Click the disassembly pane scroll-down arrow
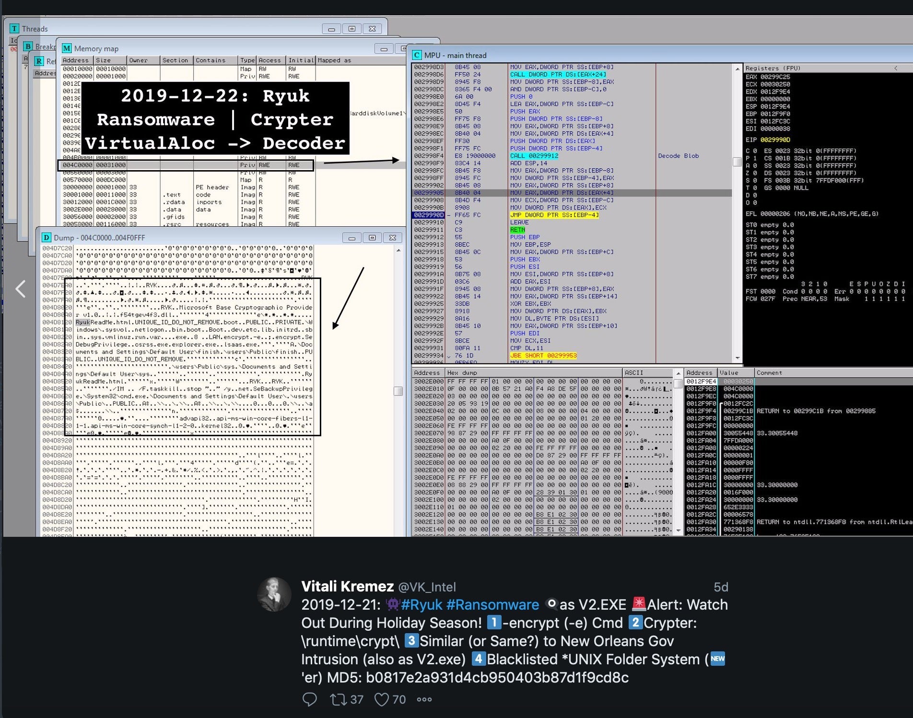 737,358
